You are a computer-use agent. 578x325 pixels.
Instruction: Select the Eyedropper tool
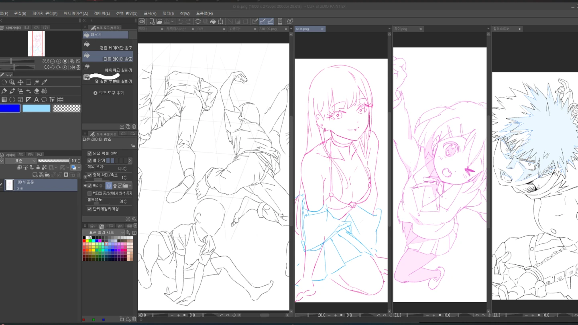tap(44, 82)
